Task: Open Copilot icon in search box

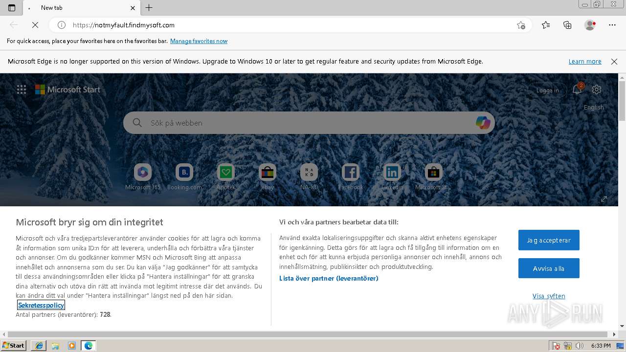Action: pyautogui.click(x=483, y=123)
